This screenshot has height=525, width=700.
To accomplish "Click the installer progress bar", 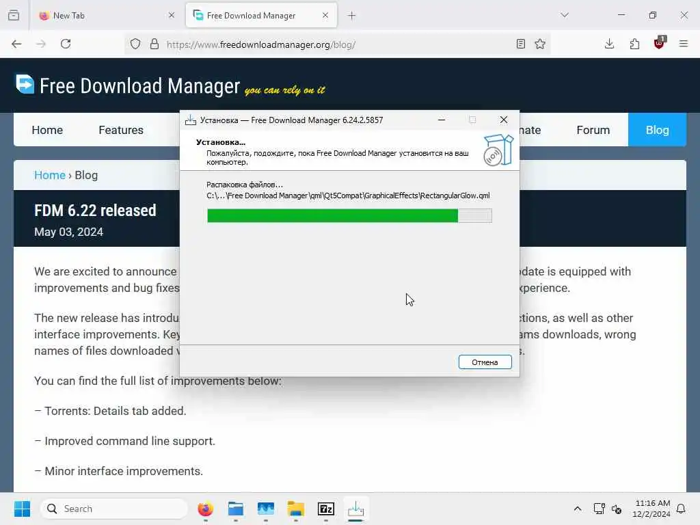I will pyautogui.click(x=349, y=215).
